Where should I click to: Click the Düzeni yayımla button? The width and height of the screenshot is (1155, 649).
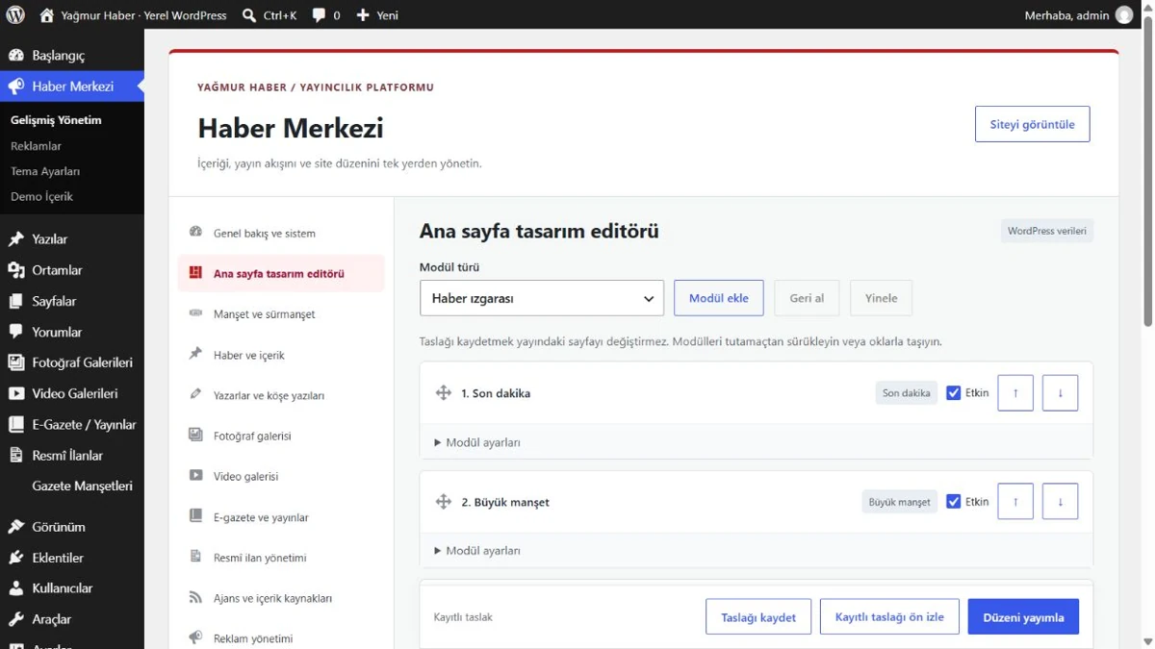click(x=1023, y=617)
